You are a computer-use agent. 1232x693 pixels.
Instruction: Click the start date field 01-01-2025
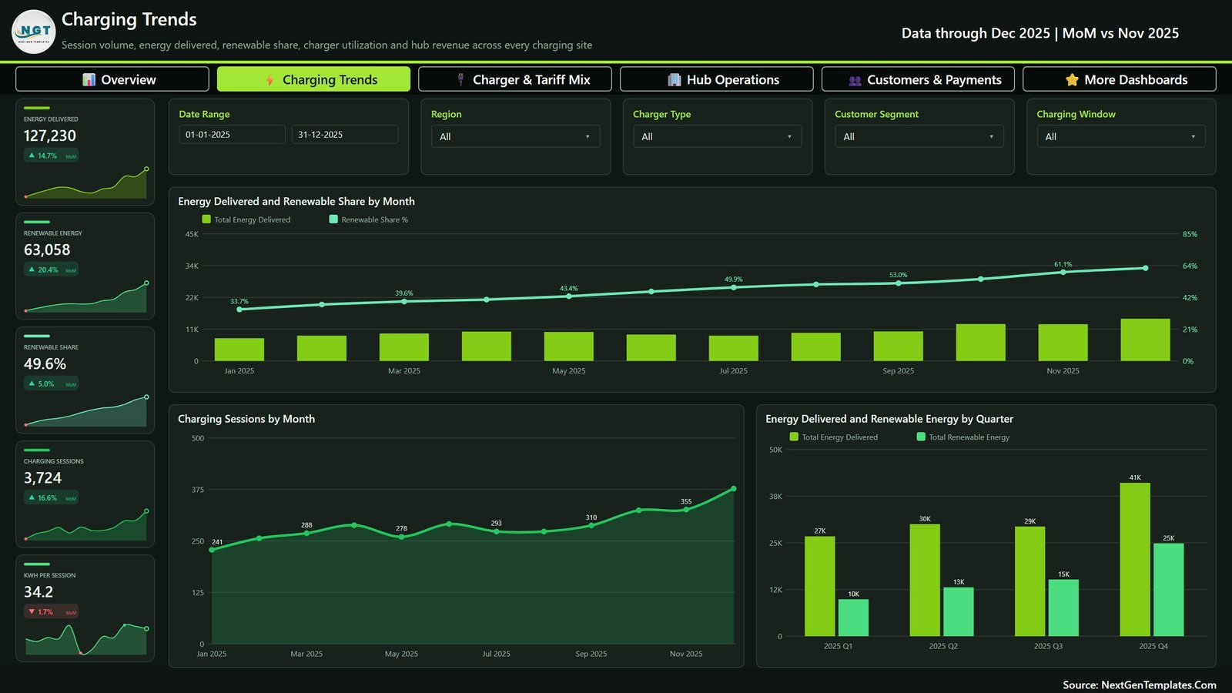pos(232,135)
